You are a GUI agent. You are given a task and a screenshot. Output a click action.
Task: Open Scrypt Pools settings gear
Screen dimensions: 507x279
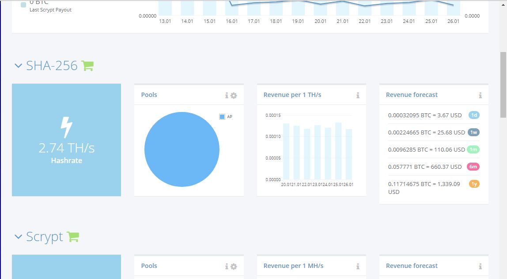pos(234,266)
